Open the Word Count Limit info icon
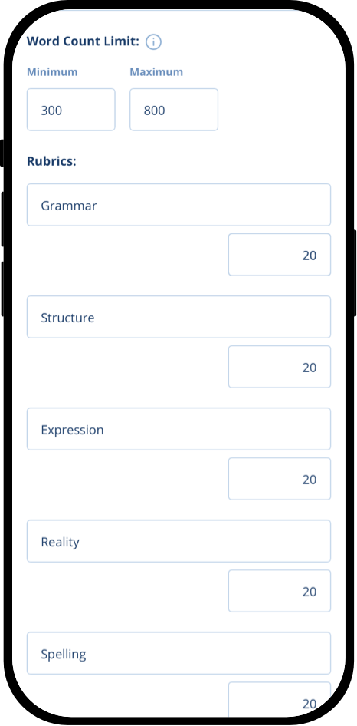Image resolution: width=357 pixels, height=726 pixels. [x=153, y=42]
